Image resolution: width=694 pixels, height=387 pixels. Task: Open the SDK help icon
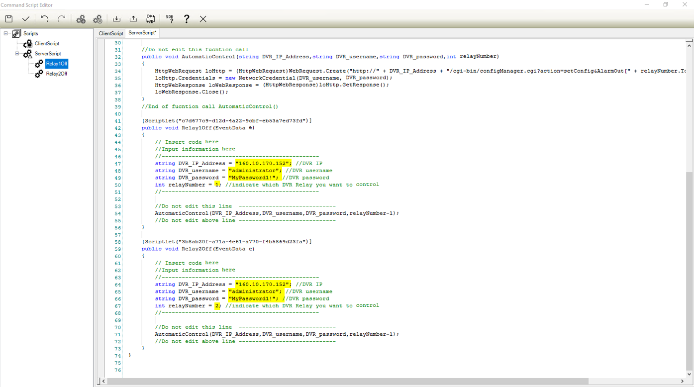coord(170,19)
